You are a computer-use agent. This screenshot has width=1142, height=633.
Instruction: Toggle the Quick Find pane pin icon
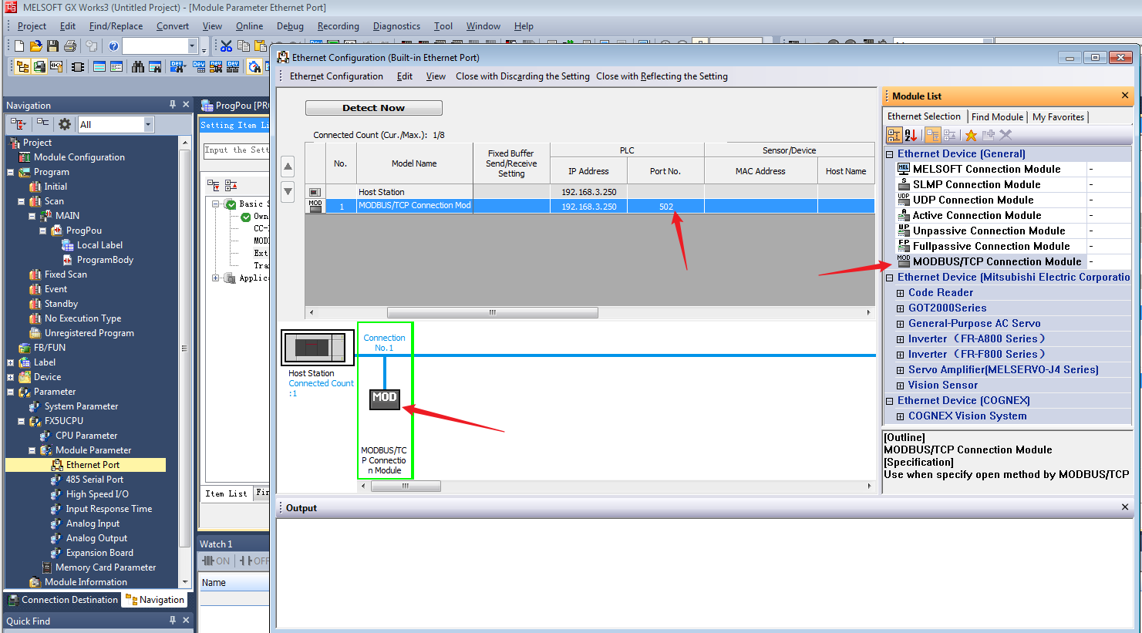(x=173, y=621)
